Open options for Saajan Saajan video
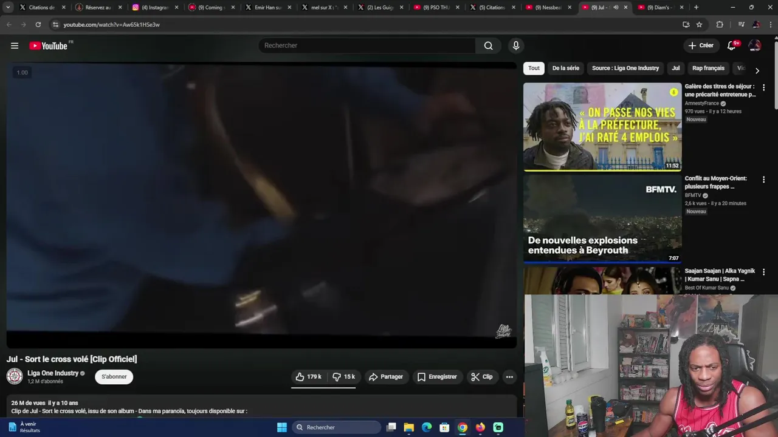The height and width of the screenshot is (437, 778). coord(763,272)
